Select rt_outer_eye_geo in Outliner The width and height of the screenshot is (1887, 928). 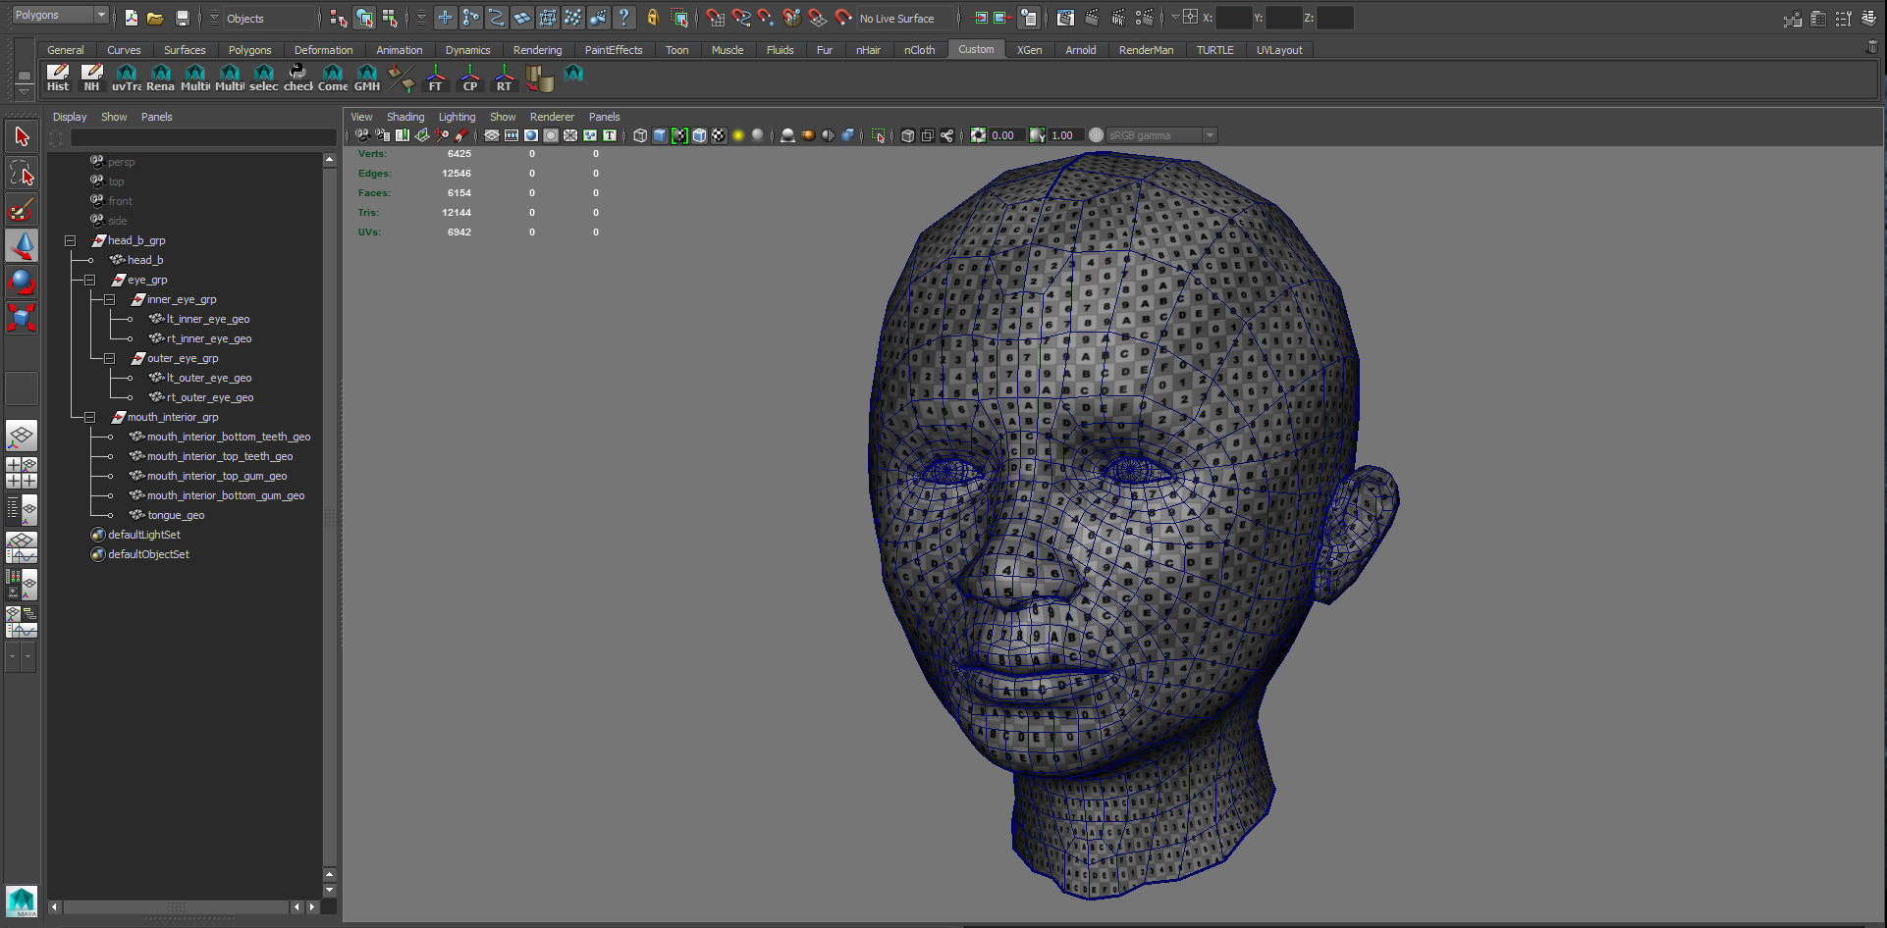tap(210, 397)
